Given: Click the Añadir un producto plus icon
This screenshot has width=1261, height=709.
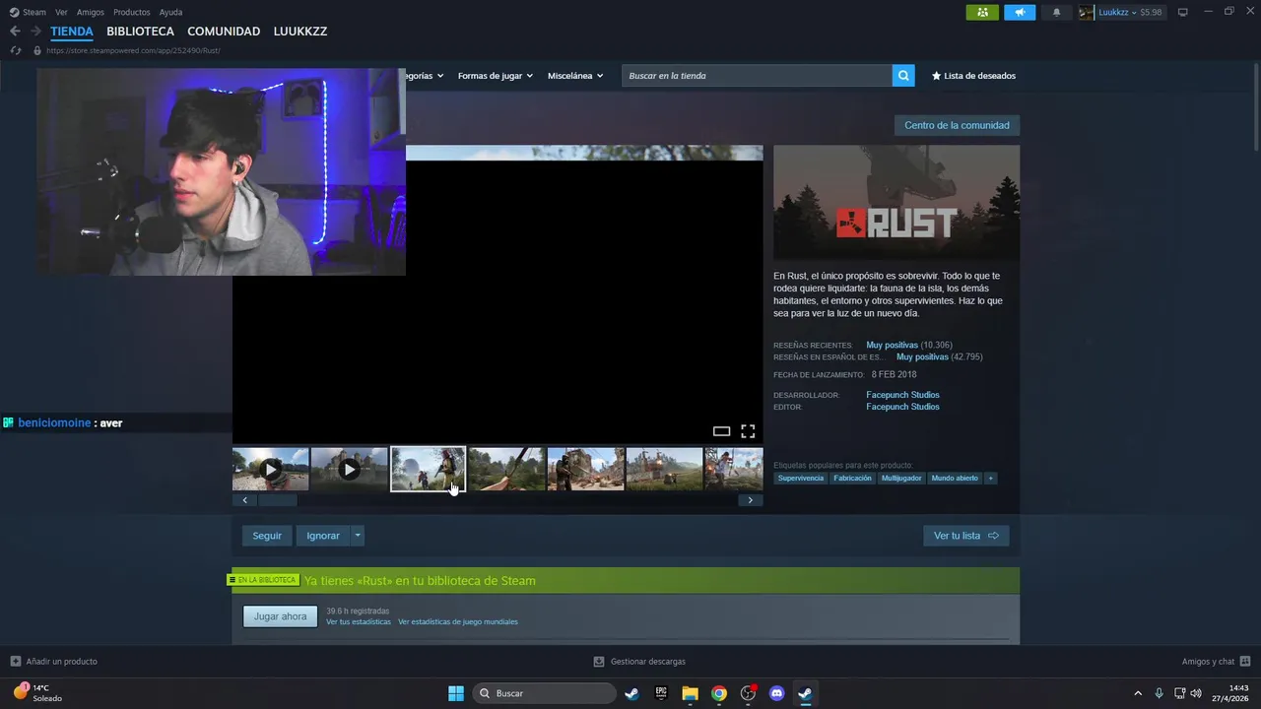Looking at the screenshot, I should click(15, 662).
